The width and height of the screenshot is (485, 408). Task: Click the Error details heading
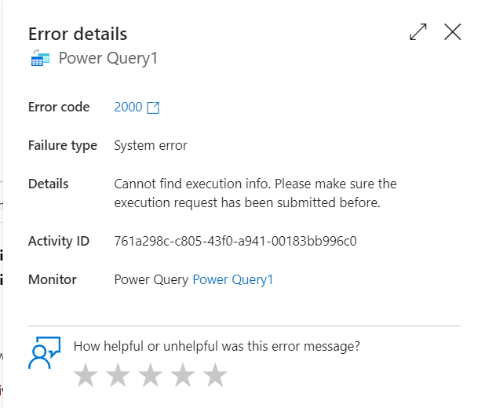(x=78, y=34)
